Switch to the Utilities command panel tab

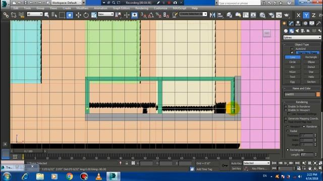tap(318, 24)
